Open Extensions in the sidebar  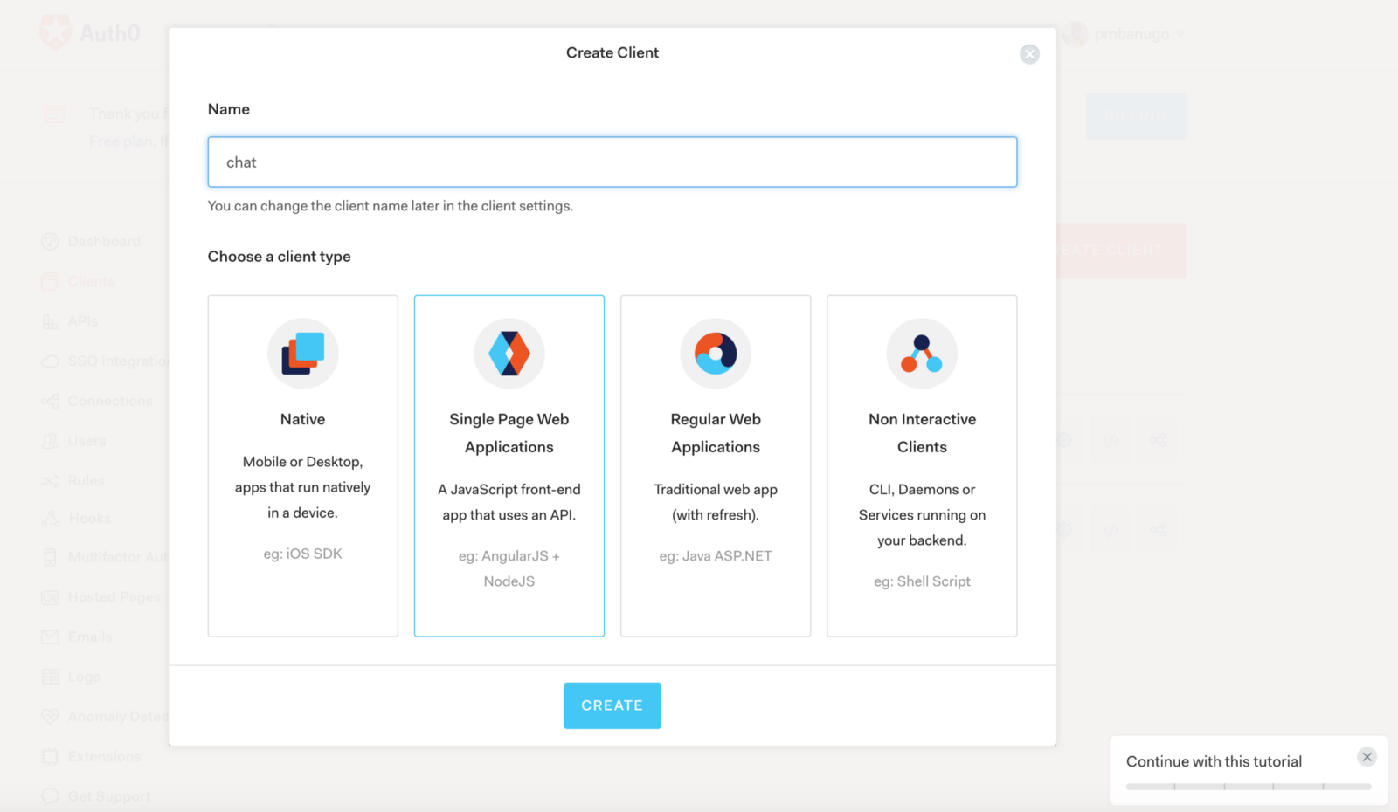coord(104,756)
